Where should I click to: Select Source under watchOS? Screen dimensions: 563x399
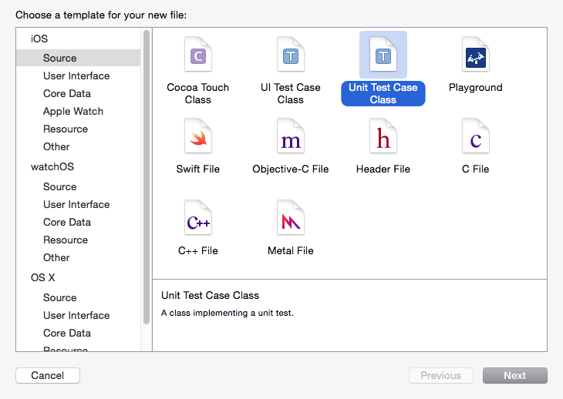60,186
